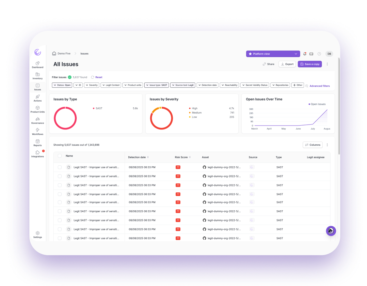Open the Dashboard section in the sidebar

pyautogui.click(x=38, y=65)
